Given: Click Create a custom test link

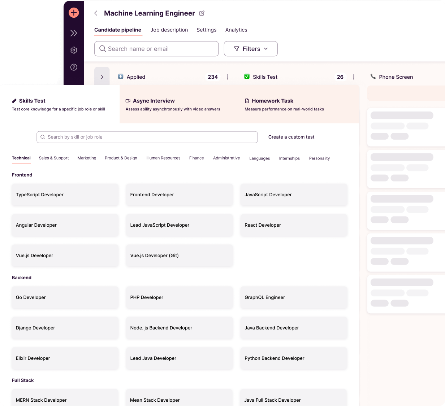Looking at the screenshot, I should click(291, 137).
